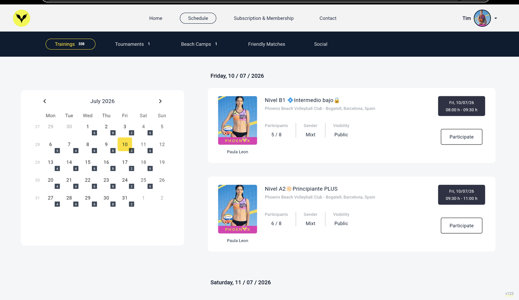
Task: Expand the user menu dropdown arrow
Action: pos(496,18)
